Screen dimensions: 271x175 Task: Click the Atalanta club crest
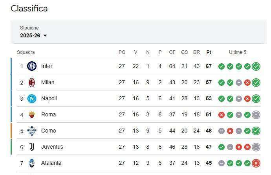32,163
